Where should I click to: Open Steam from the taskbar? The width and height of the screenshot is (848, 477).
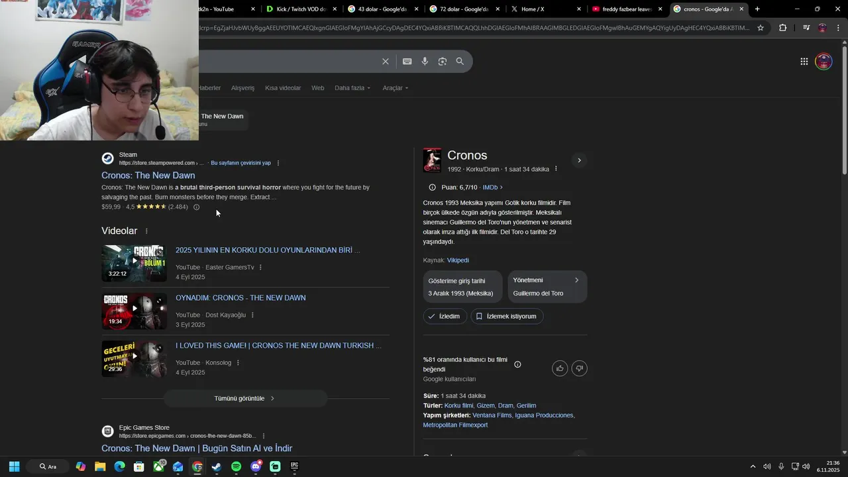217,466
